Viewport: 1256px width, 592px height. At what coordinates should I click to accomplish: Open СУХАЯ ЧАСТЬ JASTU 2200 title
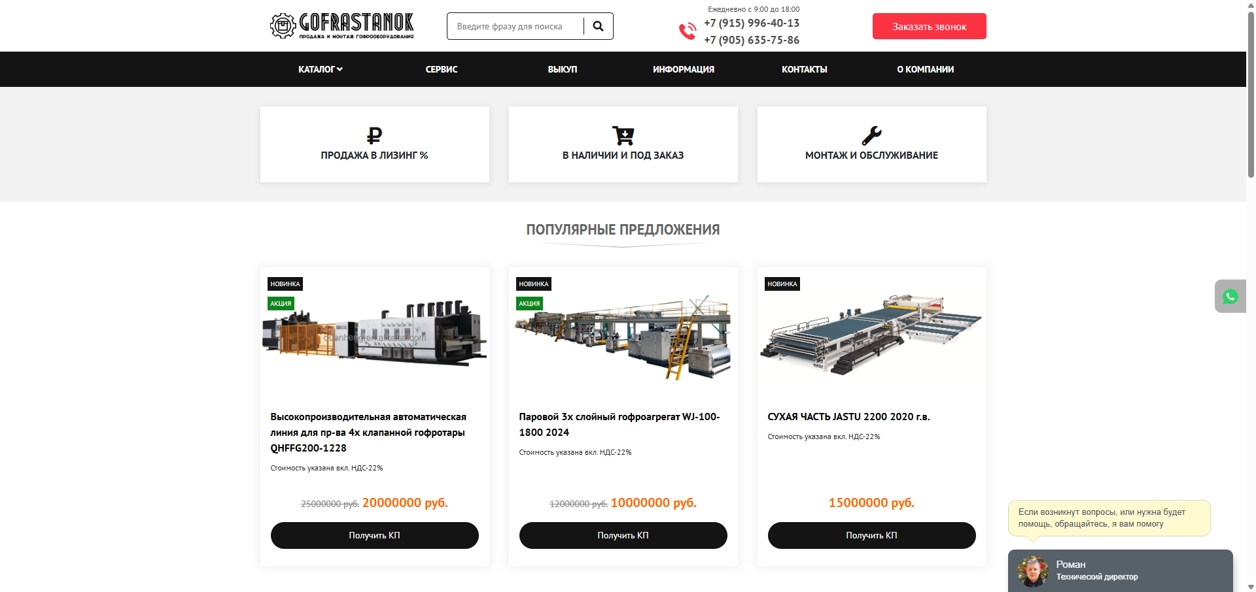tap(848, 416)
